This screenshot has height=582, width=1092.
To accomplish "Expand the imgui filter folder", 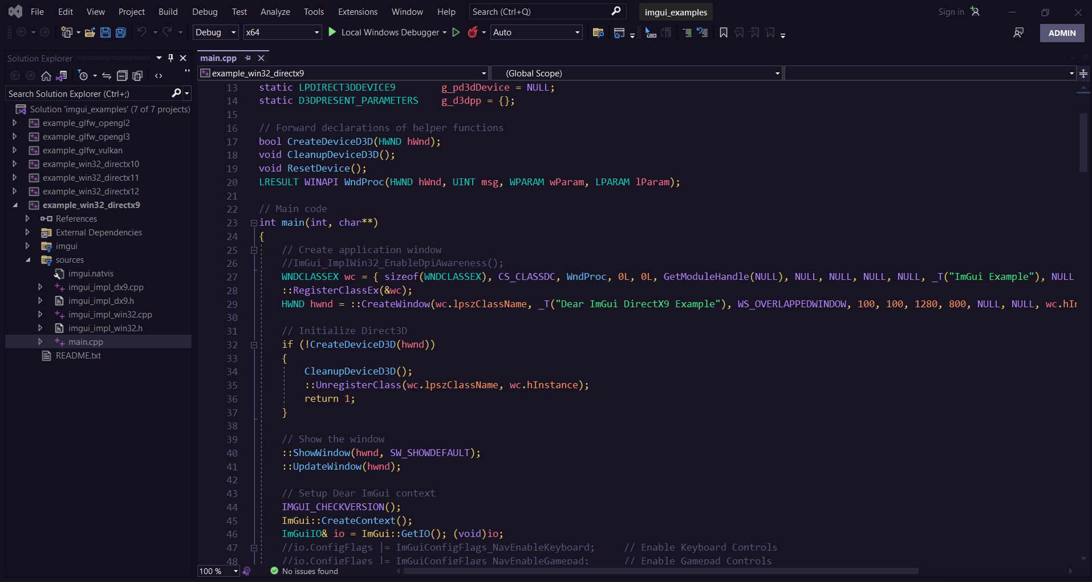I will 27,246.
